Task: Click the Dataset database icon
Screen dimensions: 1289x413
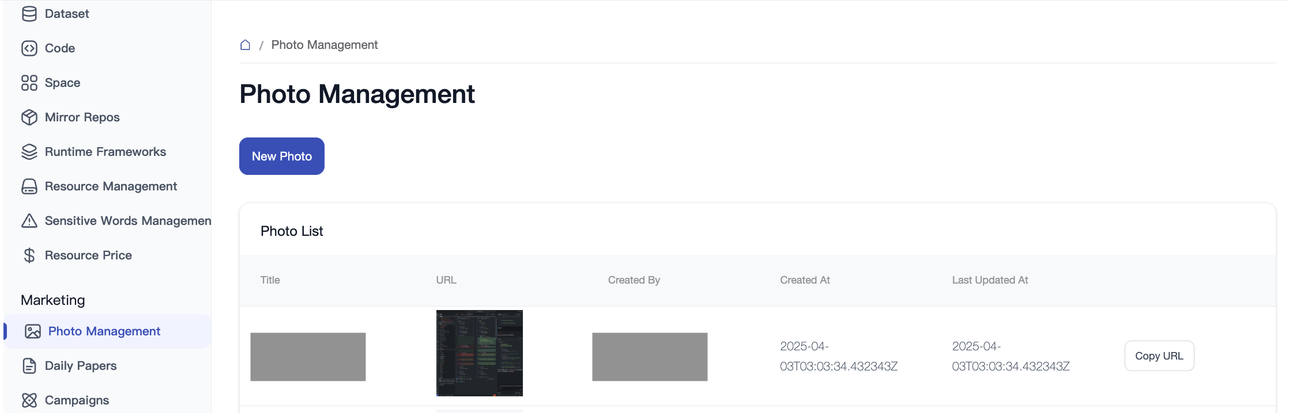Action: point(29,14)
